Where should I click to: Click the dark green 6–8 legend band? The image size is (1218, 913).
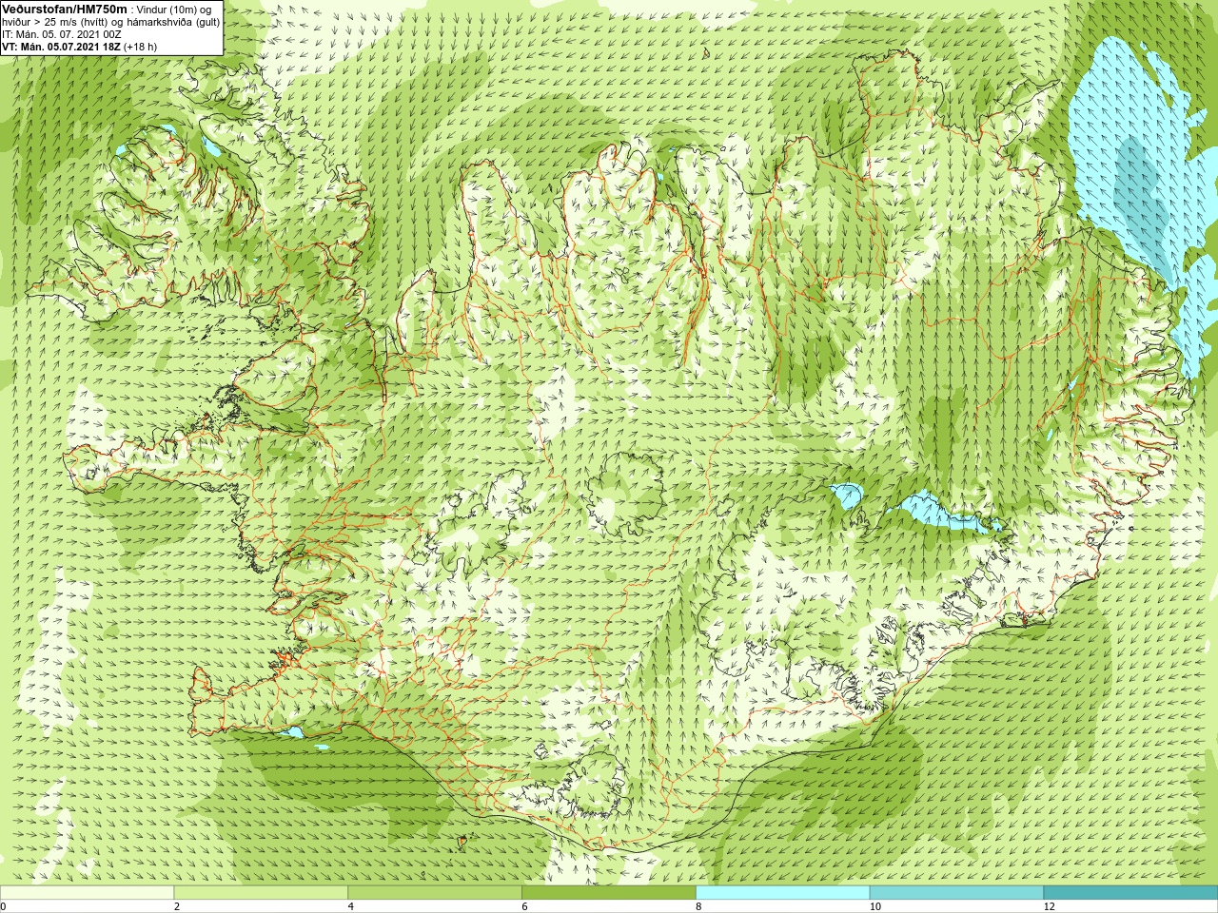point(609,893)
